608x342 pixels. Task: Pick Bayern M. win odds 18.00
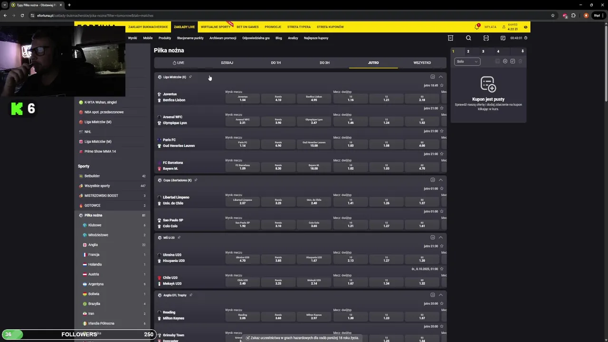click(x=314, y=167)
